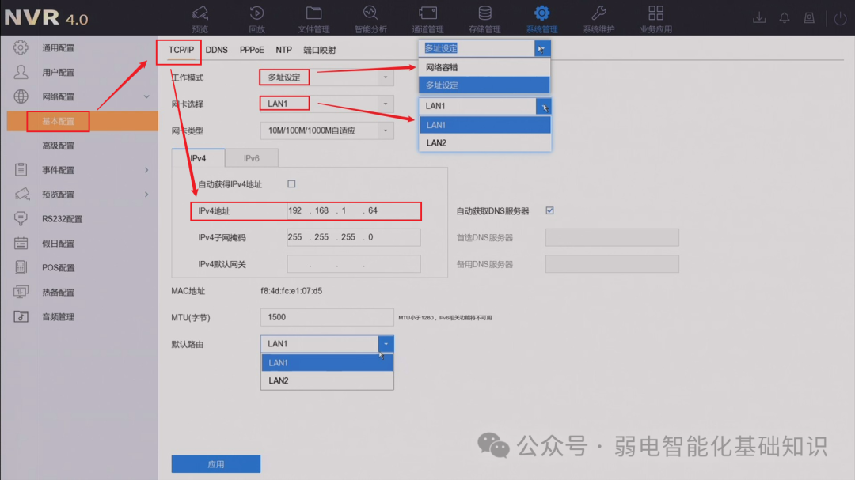Screen dimensions: 855x480
Task: Open the 智能分析 analysis icon
Action: click(370, 13)
